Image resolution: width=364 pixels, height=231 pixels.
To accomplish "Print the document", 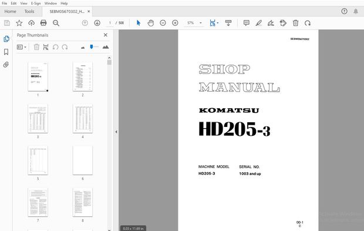I will [43, 23].
